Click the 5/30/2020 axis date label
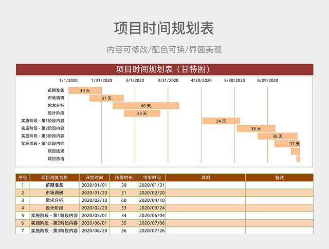329x249 pixels. pyautogui.click(x=234, y=81)
